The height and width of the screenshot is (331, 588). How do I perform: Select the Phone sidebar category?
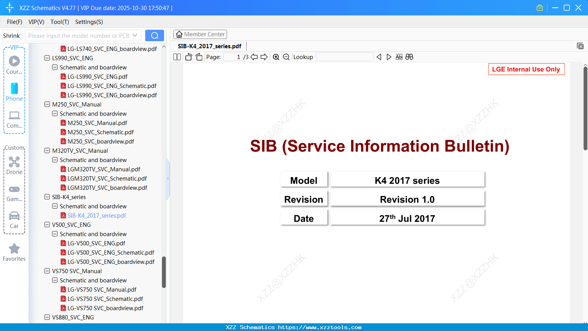pyautogui.click(x=14, y=92)
